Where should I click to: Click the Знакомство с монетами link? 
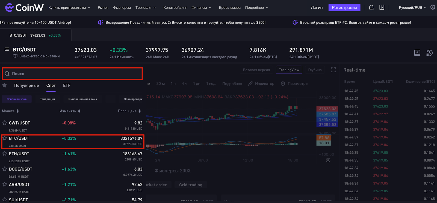click(39, 56)
